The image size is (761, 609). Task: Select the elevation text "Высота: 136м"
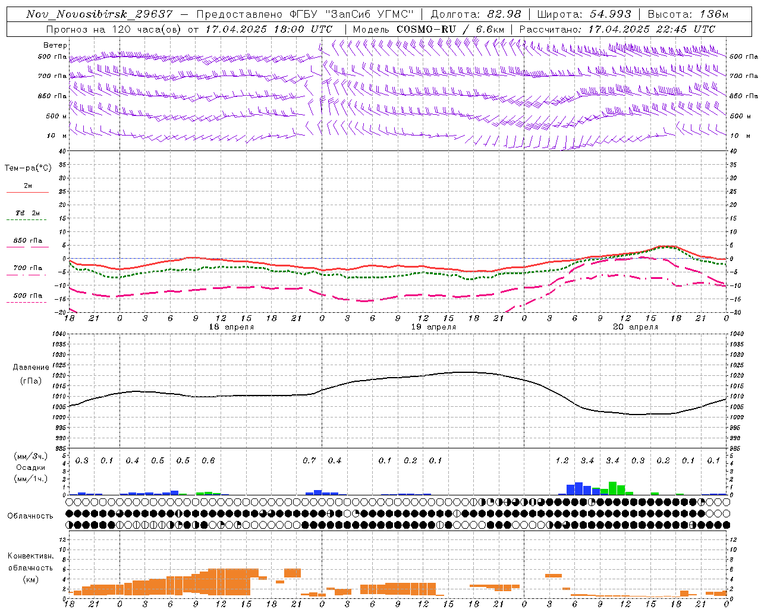coord(688,14)
